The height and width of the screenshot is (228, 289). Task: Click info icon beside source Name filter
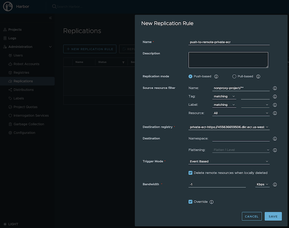coord(275,88)
